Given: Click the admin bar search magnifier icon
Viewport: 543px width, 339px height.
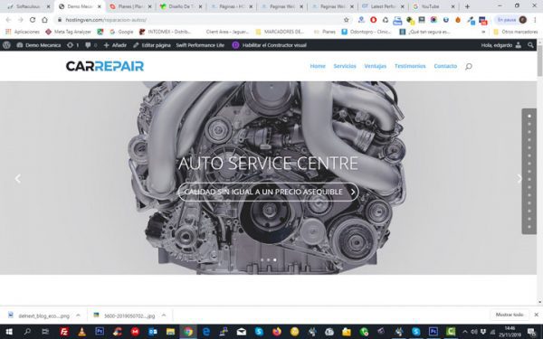Looking at the screenshot, I should coord(530,45).
